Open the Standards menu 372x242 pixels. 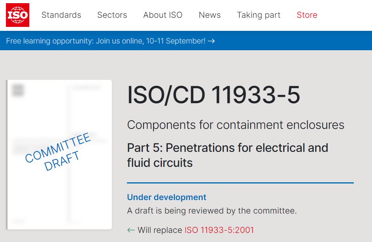tap(61, 15)
